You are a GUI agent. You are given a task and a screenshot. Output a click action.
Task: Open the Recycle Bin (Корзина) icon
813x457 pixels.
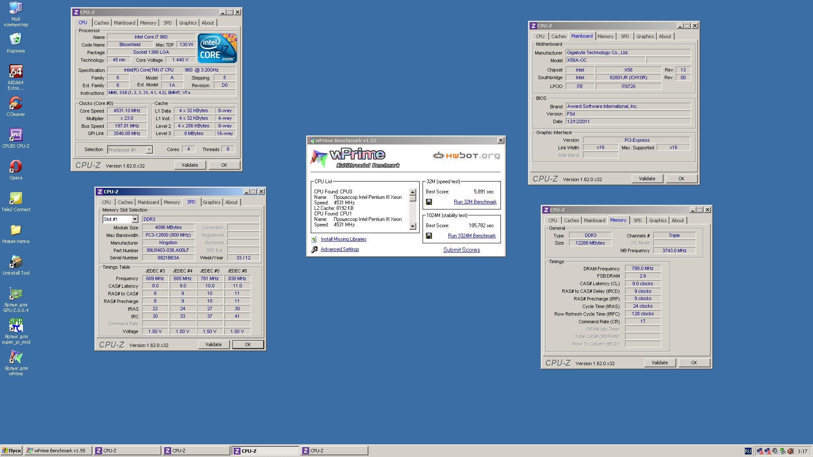click(16, 39)
